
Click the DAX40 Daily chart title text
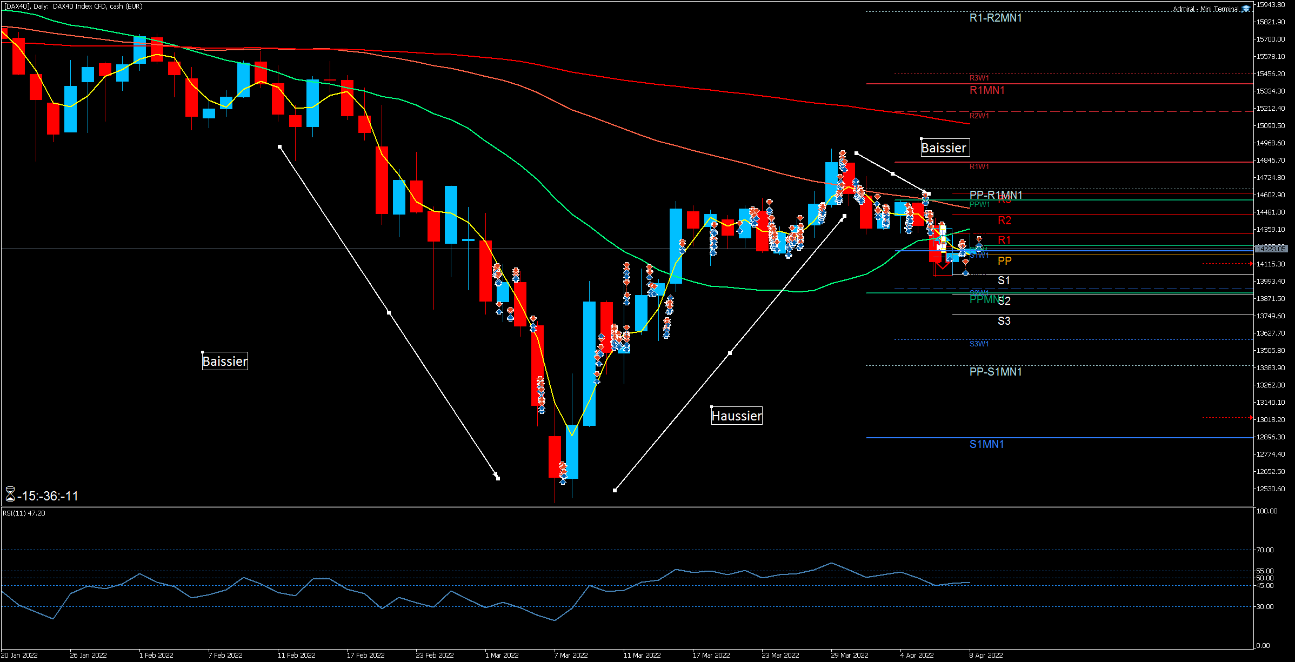[x=74, y=6]
